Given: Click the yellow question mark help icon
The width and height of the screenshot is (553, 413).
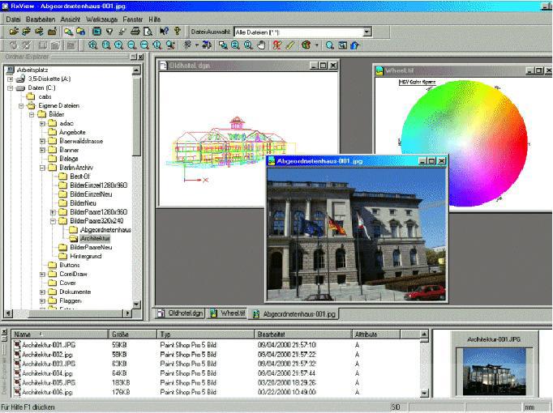Looking at the screenshot, I should (177, 32).
